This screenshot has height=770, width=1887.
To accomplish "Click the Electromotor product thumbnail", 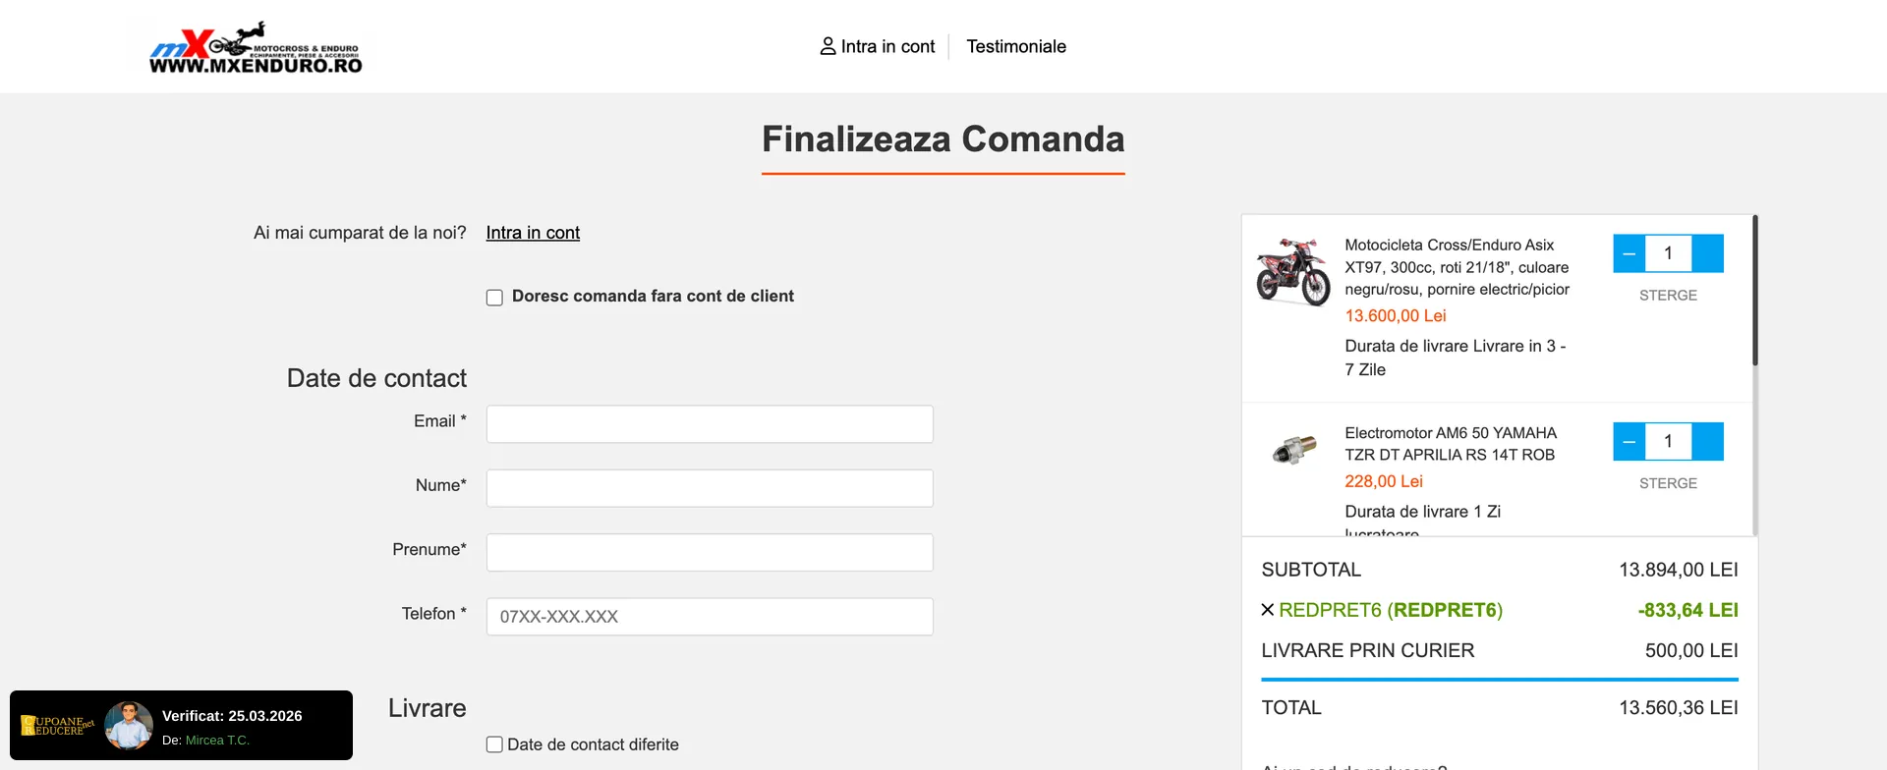I will pyautogui.click(x=1292, y=450).
